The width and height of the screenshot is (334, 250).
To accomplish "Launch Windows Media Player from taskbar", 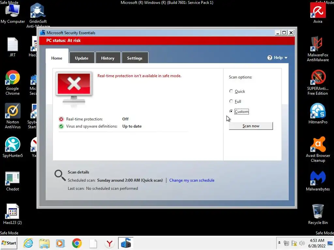I will tap(60, 243).
